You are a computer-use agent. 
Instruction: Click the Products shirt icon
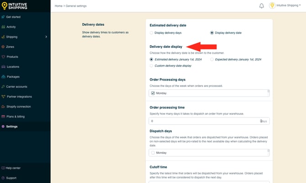[x=3, y=56]
